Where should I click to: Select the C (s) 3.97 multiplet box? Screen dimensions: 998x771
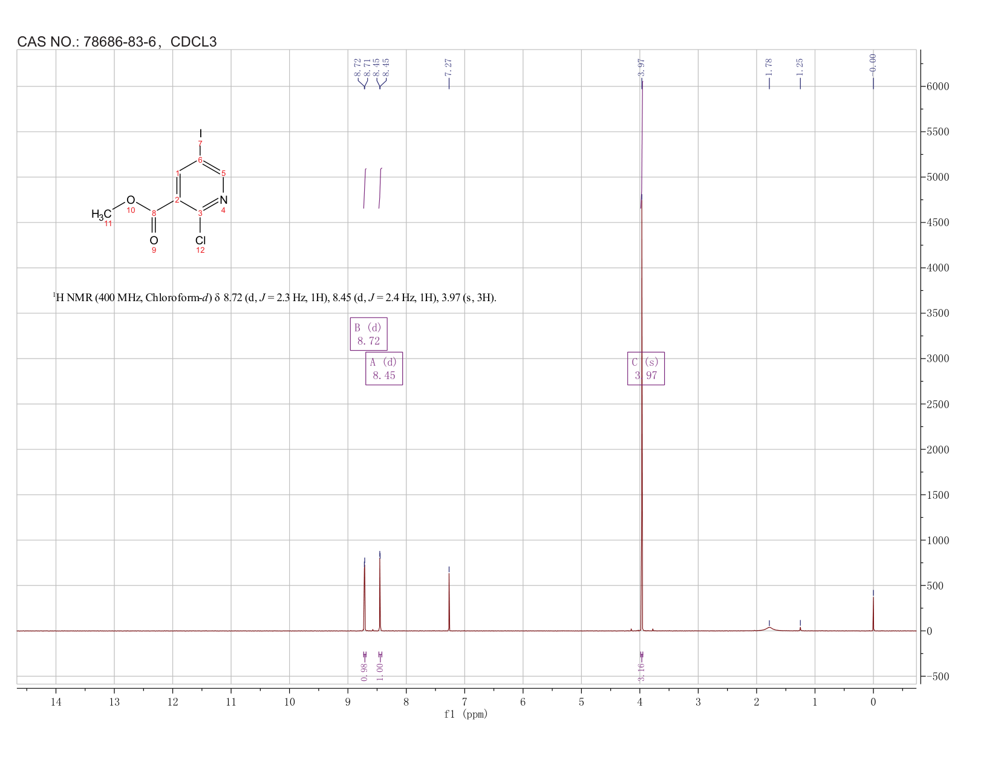coord(646,368)
